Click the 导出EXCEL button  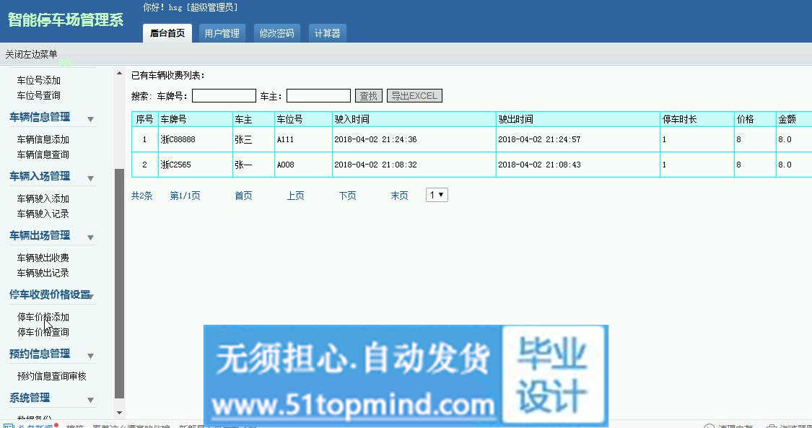pos(414,96)
